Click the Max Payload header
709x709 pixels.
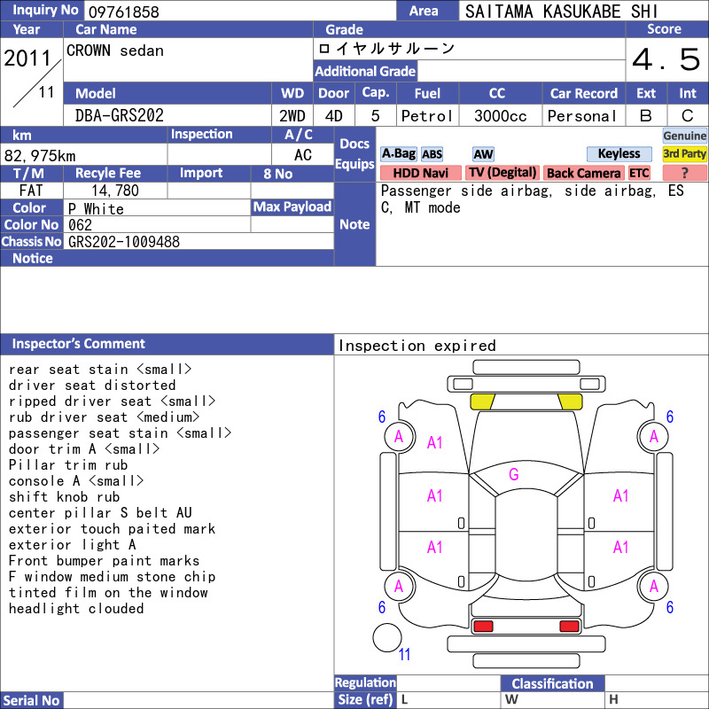292,207
